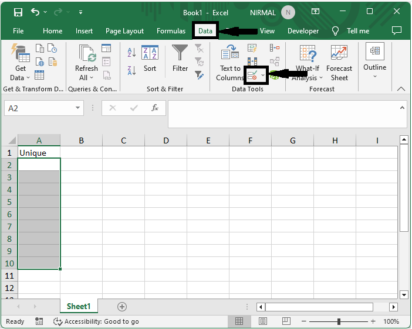The height and width of the screenshot is (329, 412).
Task: Click the Clear filter icon
Action: [200, 48]
